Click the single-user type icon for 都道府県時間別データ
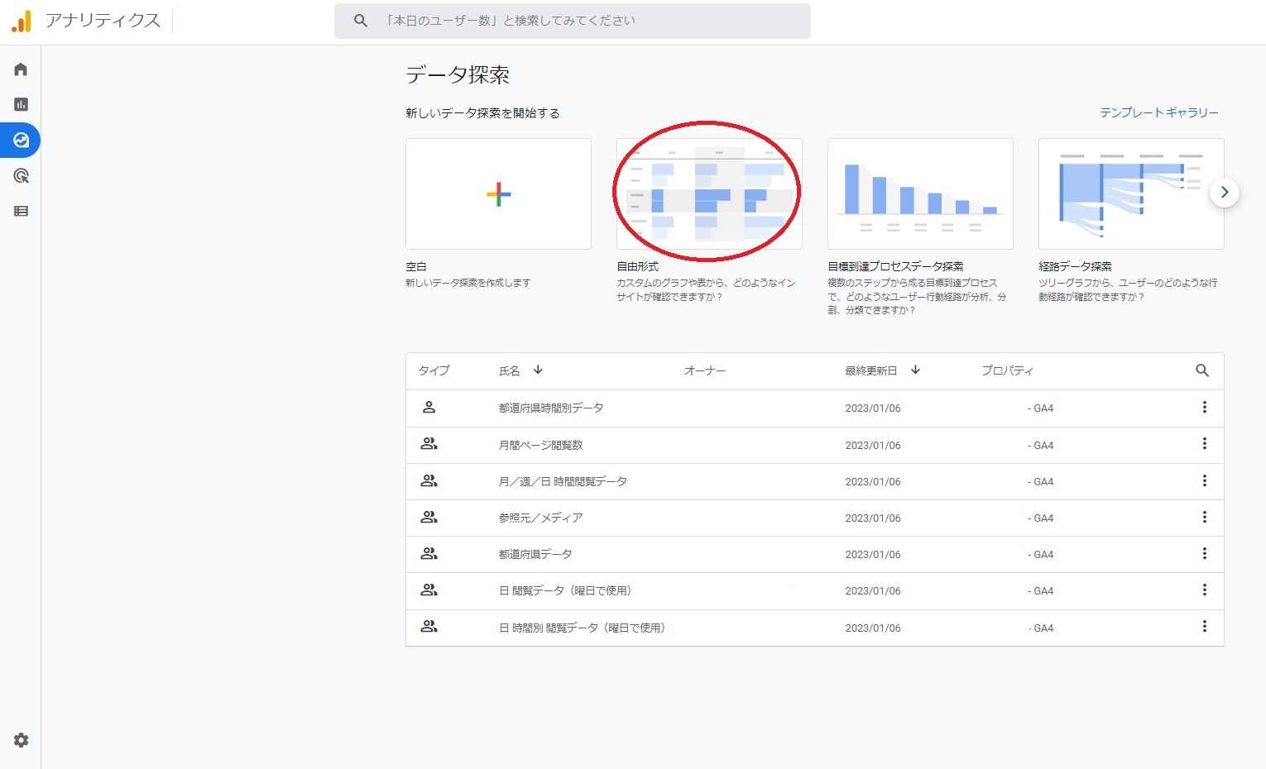 coord(429,407)
